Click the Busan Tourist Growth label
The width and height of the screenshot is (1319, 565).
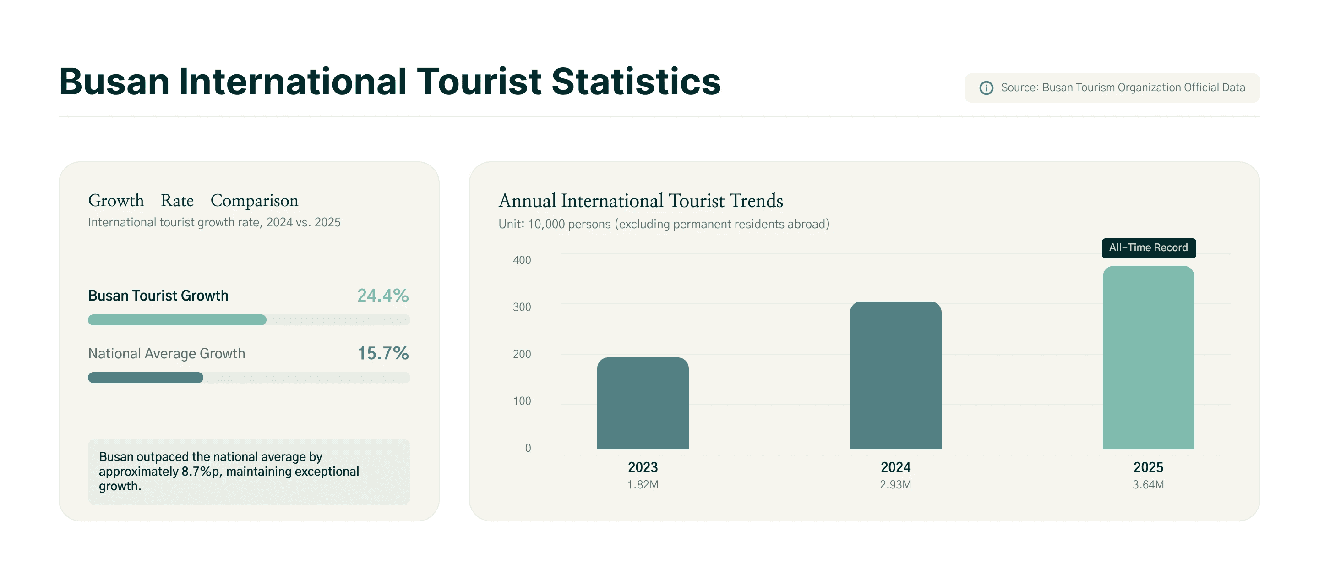[x=158, y=296]
